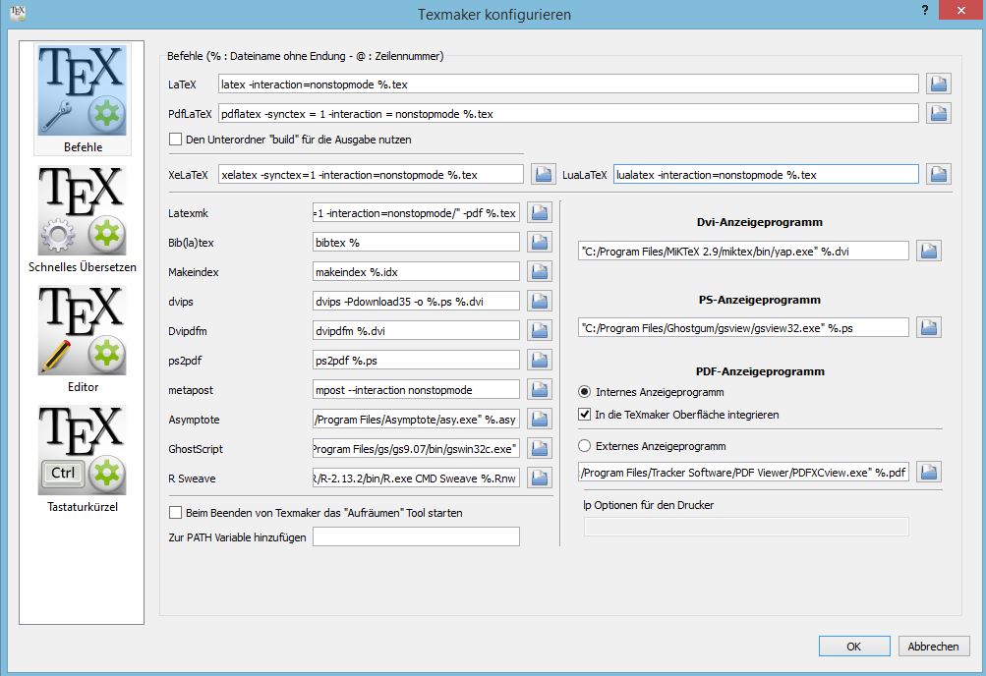Browse for the Latexmk executable

pyautogui.click(x=540, y=213)
